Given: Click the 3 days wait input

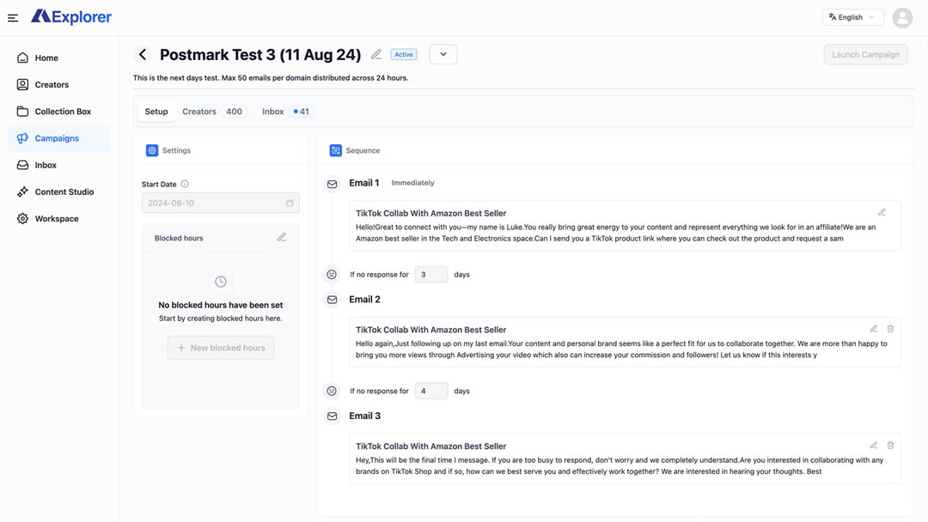Looking at the screenshot, I should coord(431,275).
